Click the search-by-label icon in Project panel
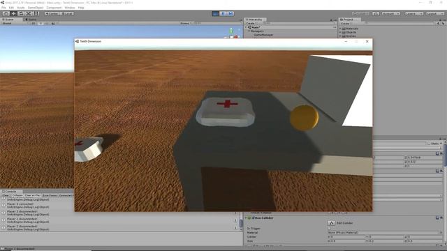This screenshot has width=447, height=251. point(443,23)
